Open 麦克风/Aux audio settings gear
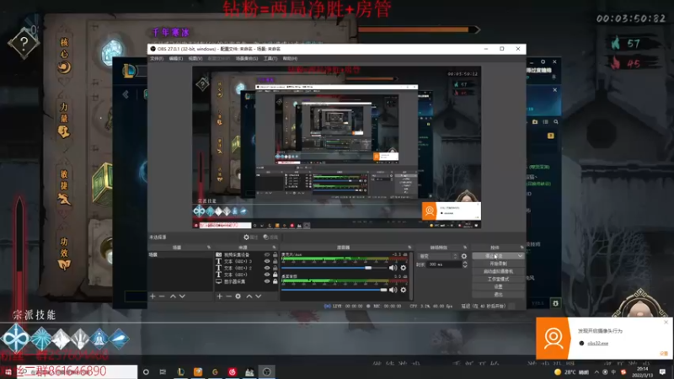The height and width of the screenshot is (379, 674). [404, 268]
